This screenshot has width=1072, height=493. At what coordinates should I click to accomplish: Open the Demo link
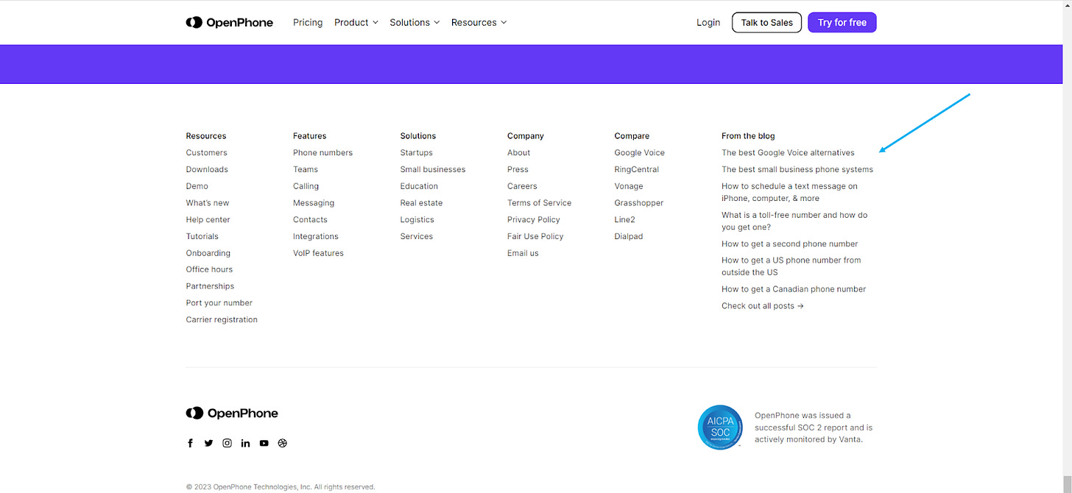pyautogui.click(x=197, y=186)
